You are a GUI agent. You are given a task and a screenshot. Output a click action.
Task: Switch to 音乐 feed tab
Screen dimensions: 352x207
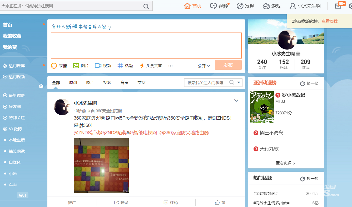pos(124,83)
